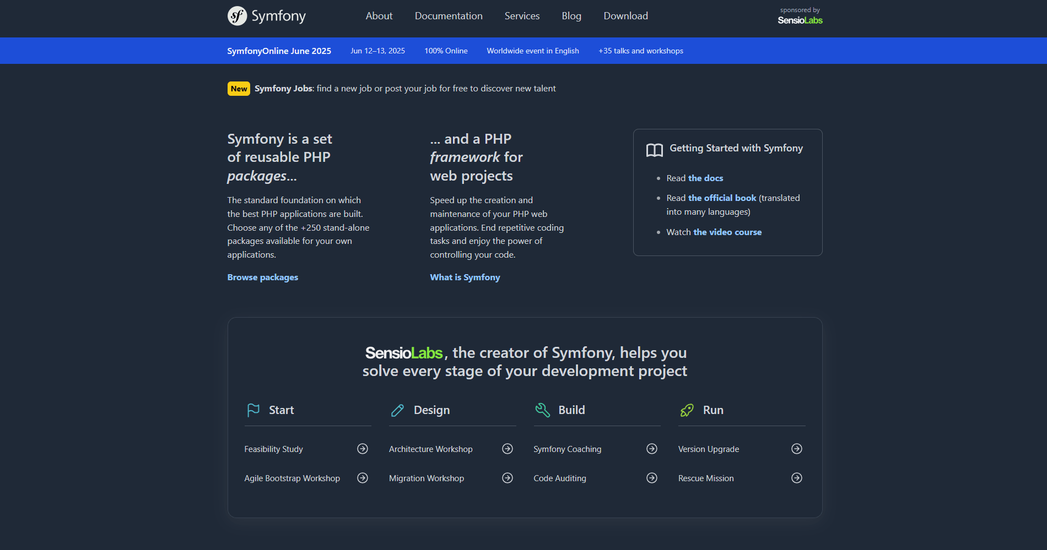The height and width of the screenshot is (550, 1047).
Task: Click arrow icon next to Agile Bootstrap Workshop
Action: click(363, 478)
